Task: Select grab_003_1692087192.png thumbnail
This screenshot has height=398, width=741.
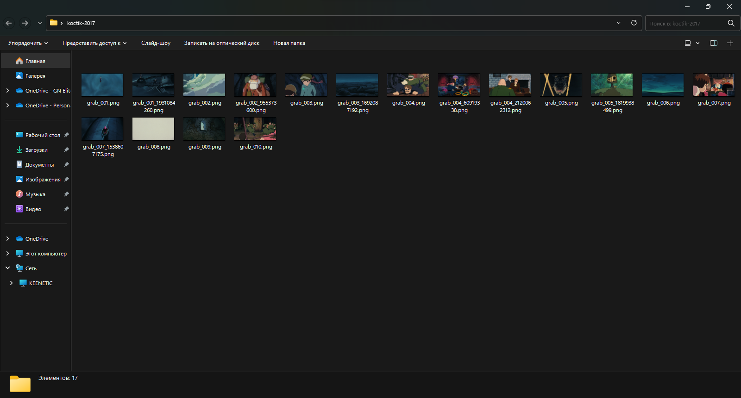Action: pyautogui.click(x=357, y=85)
